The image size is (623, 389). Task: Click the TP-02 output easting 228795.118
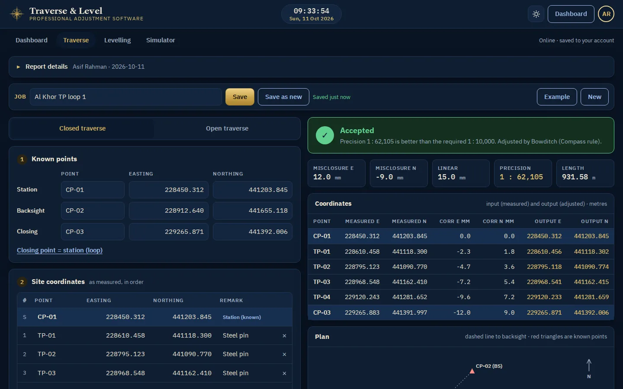click(x=544, y=267)
